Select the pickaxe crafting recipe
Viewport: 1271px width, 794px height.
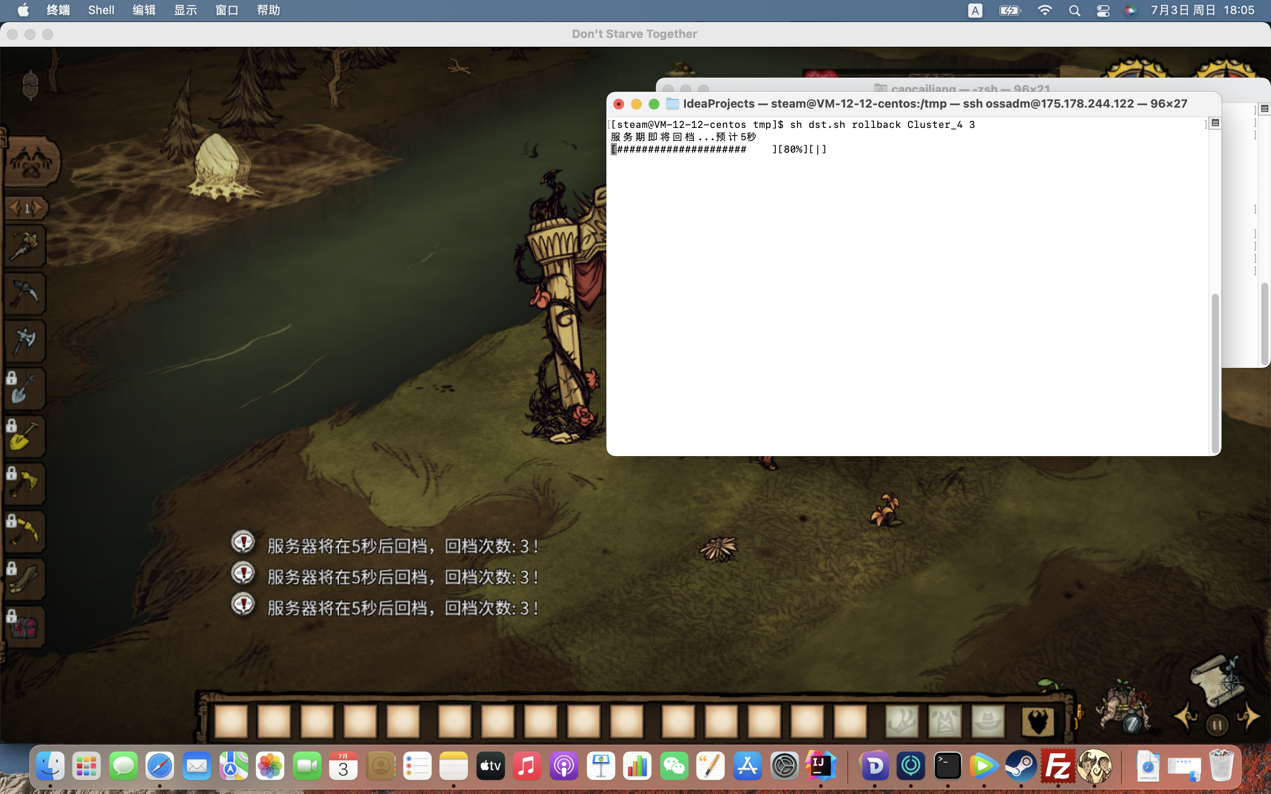[x=24, y=293]
